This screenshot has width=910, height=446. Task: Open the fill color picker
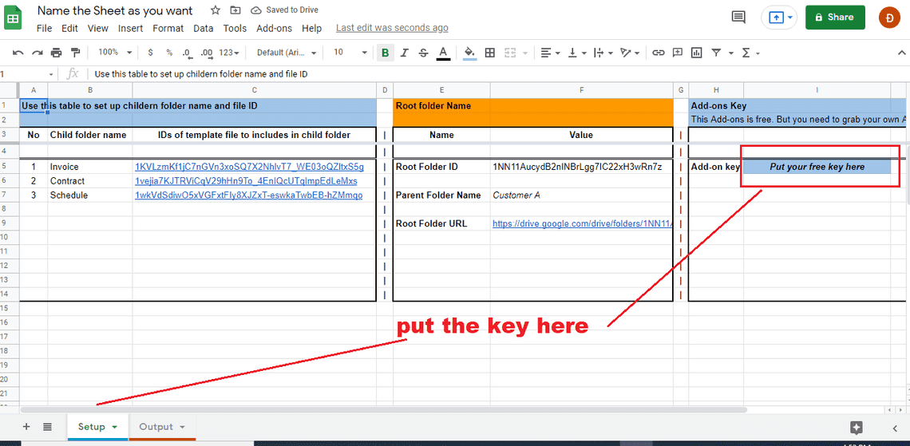coord(469,53)
